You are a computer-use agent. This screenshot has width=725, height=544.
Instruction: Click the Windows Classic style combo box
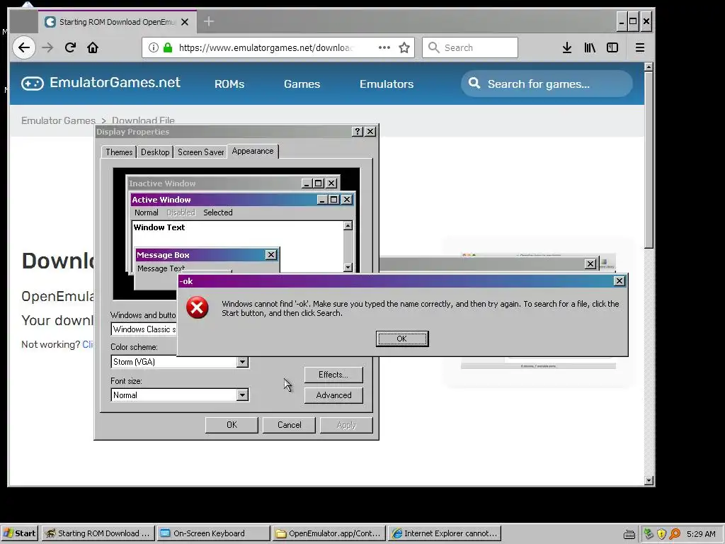[144, 329]
